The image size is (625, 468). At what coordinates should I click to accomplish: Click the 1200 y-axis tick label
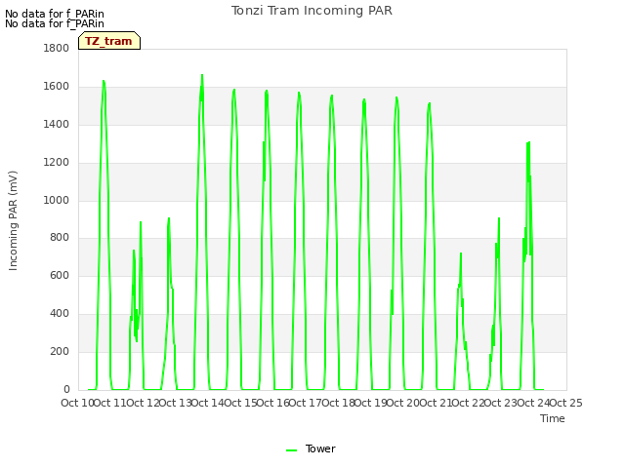point(57,163)
